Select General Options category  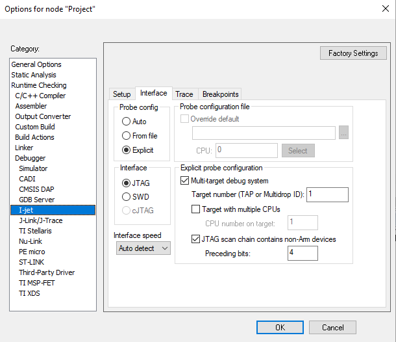click(36, 64)
